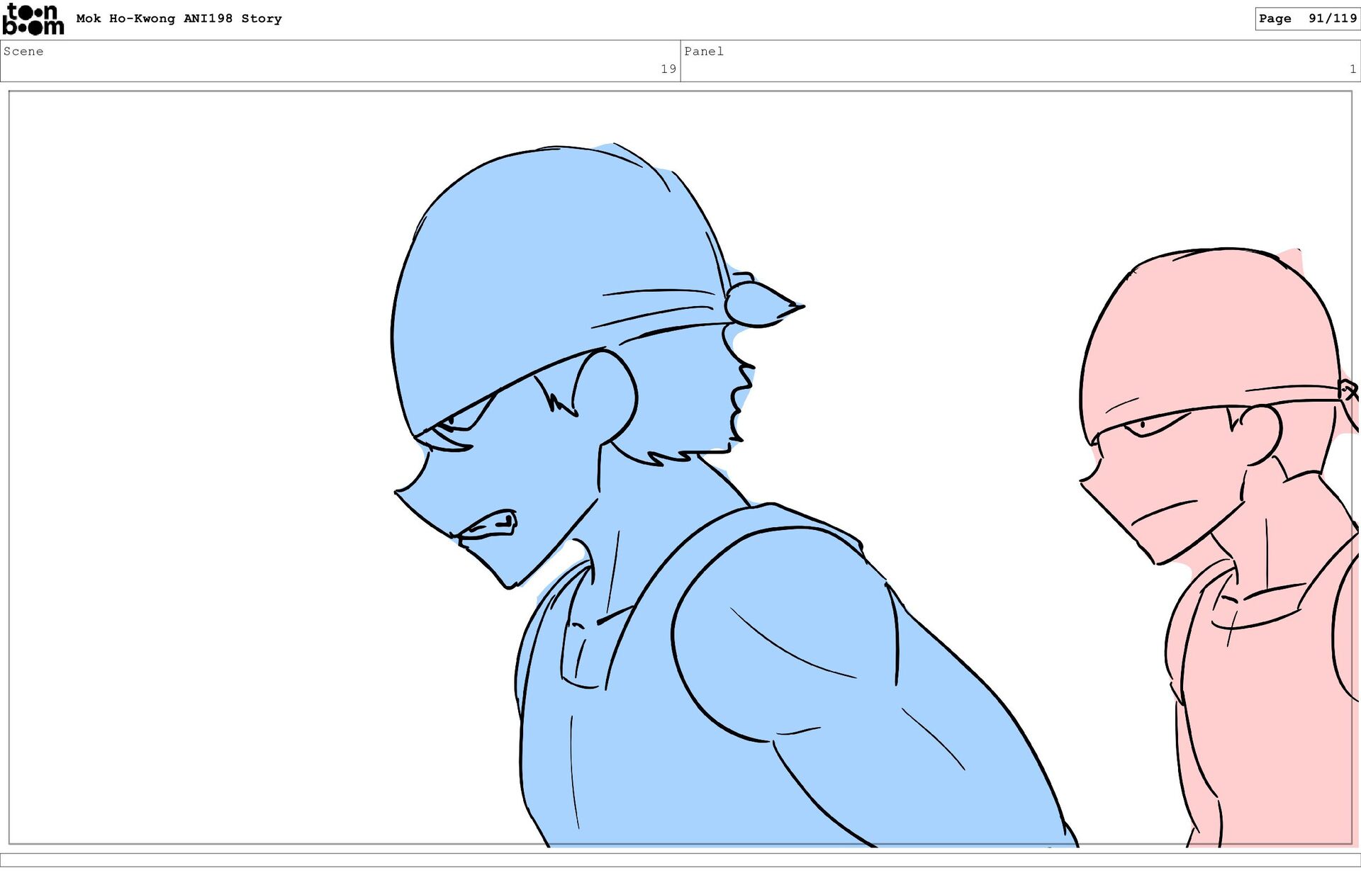
Task: Click the 'Mok Ho-Kwong ANI198 Story' title
Action: click(x=179, y=18)
